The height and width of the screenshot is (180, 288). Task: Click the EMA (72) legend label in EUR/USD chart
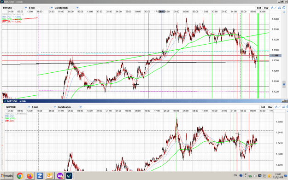point(12,17)
